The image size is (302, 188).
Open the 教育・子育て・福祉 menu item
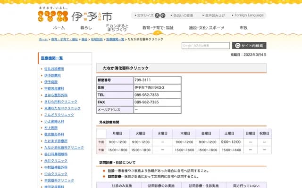pos(158,28)
